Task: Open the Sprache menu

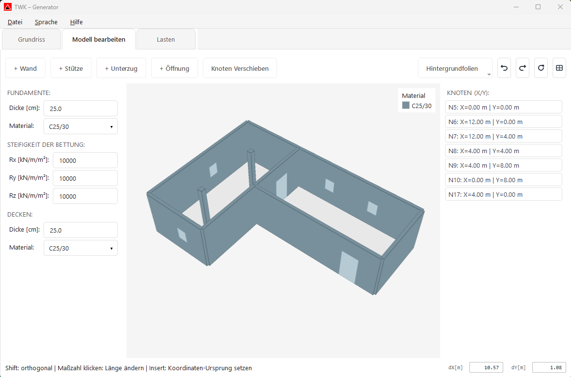Action: pos(46,22)
